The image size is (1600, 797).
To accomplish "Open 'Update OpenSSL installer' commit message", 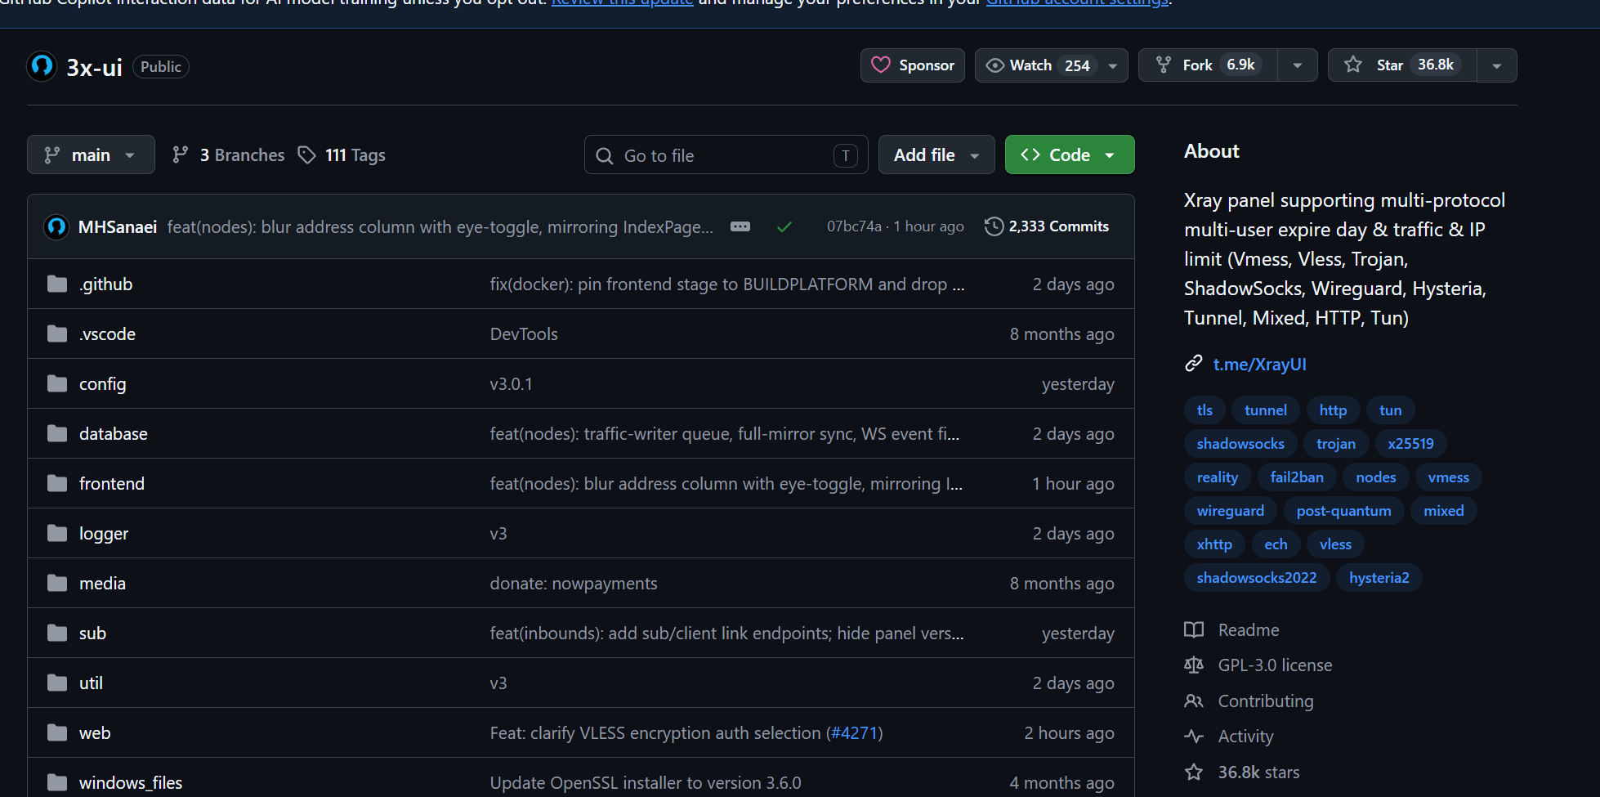I will point(646,782).
